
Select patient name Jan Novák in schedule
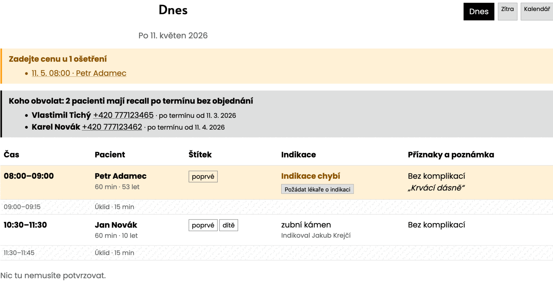tap(116, 225)
